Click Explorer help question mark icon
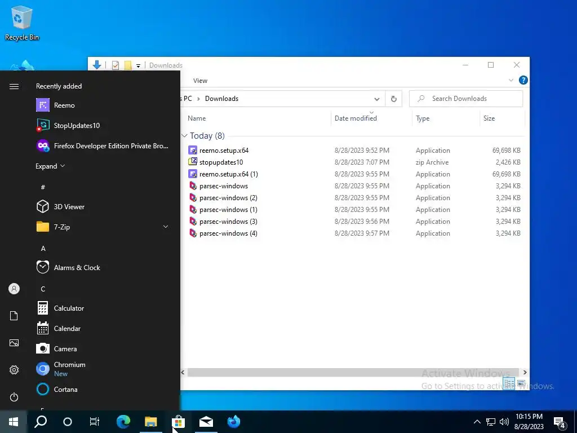 pyautogui.click(x=523, y=80)
